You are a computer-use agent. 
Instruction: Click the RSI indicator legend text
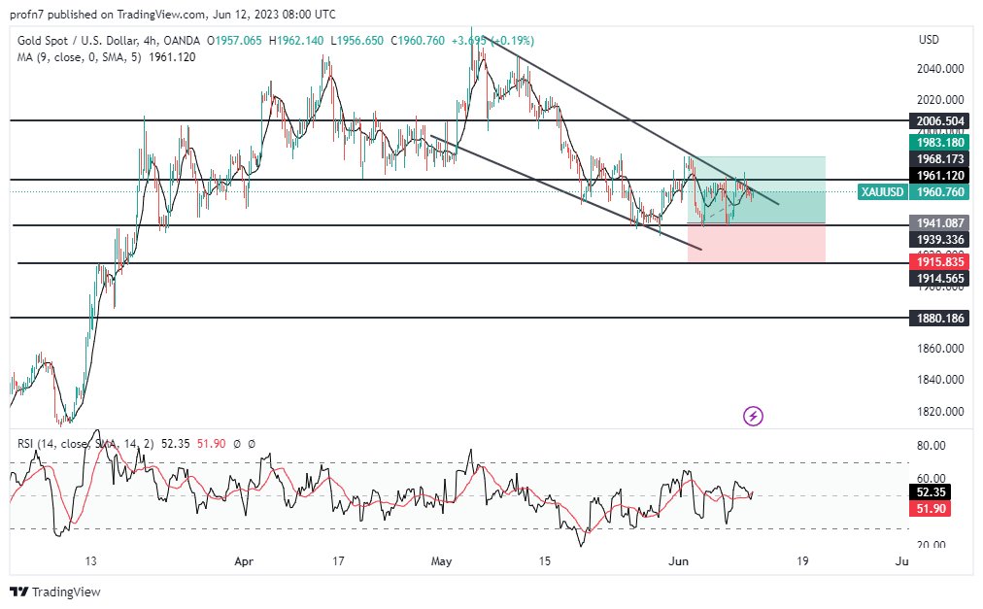click(x=85, y=444)
